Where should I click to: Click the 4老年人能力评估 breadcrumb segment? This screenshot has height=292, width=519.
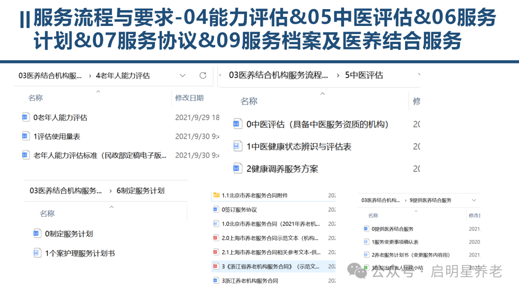coord(123,75)
